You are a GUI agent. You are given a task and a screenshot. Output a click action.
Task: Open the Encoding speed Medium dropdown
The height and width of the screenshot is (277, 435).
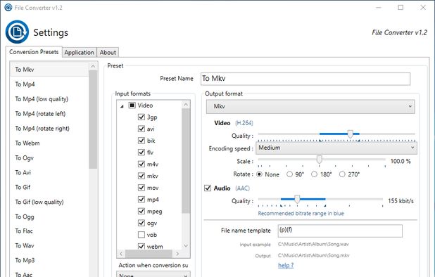click(336, 148)
